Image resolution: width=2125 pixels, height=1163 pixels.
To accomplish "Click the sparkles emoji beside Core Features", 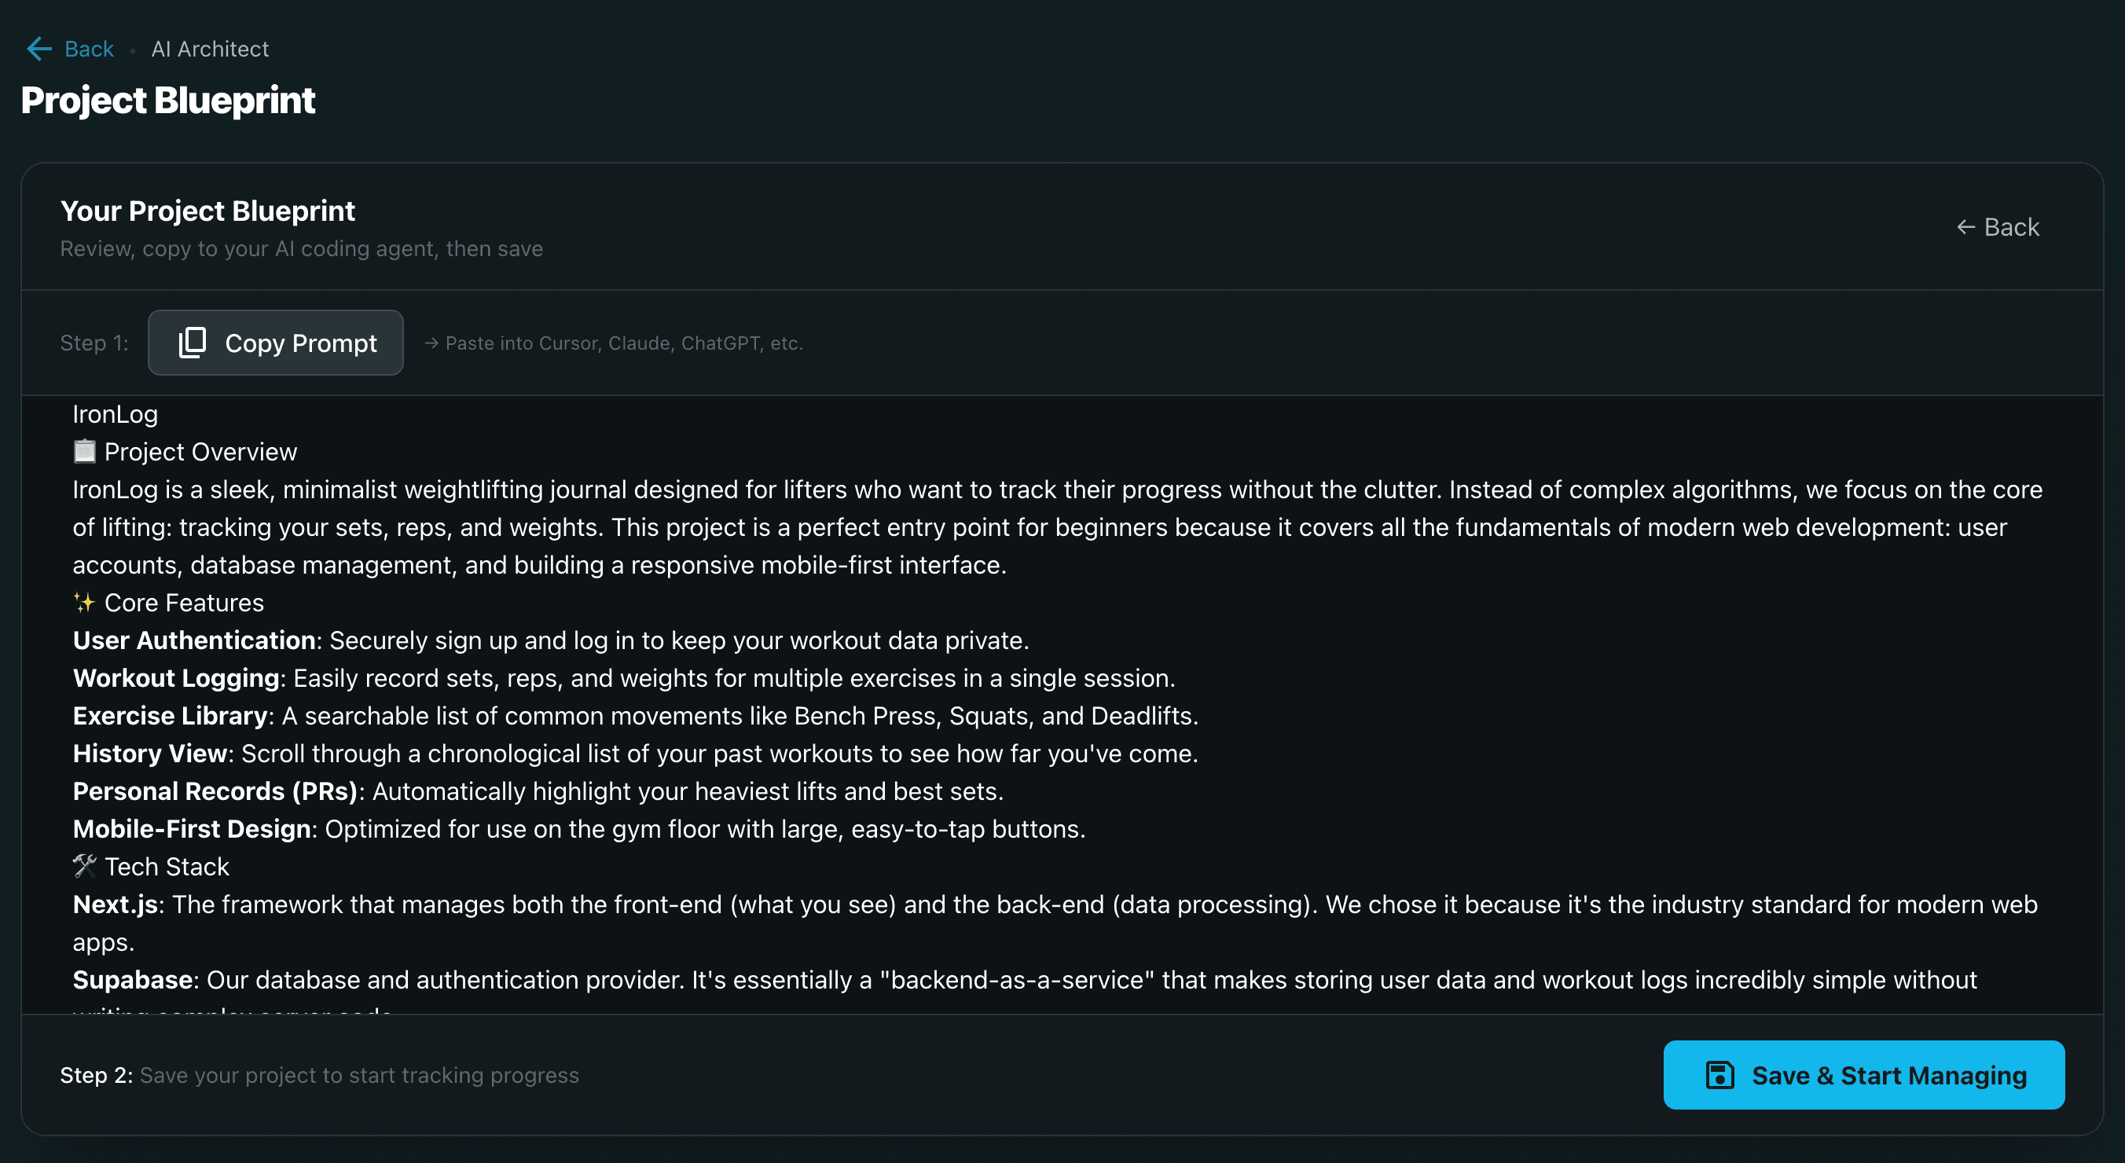I will pyautogui.click(x=84, y=602).
